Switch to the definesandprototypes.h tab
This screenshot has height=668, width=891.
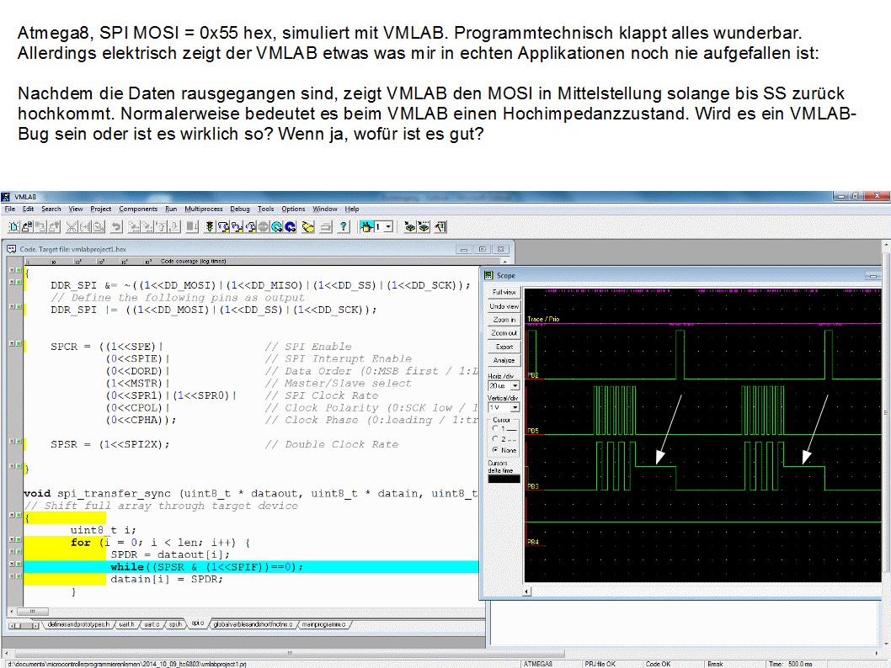point(78,624)
